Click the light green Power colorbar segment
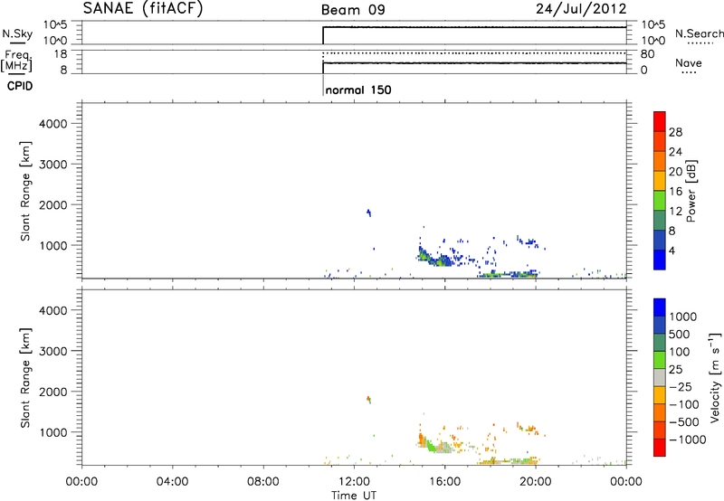This screenshot has height=501, width=724. coord(660,200)
